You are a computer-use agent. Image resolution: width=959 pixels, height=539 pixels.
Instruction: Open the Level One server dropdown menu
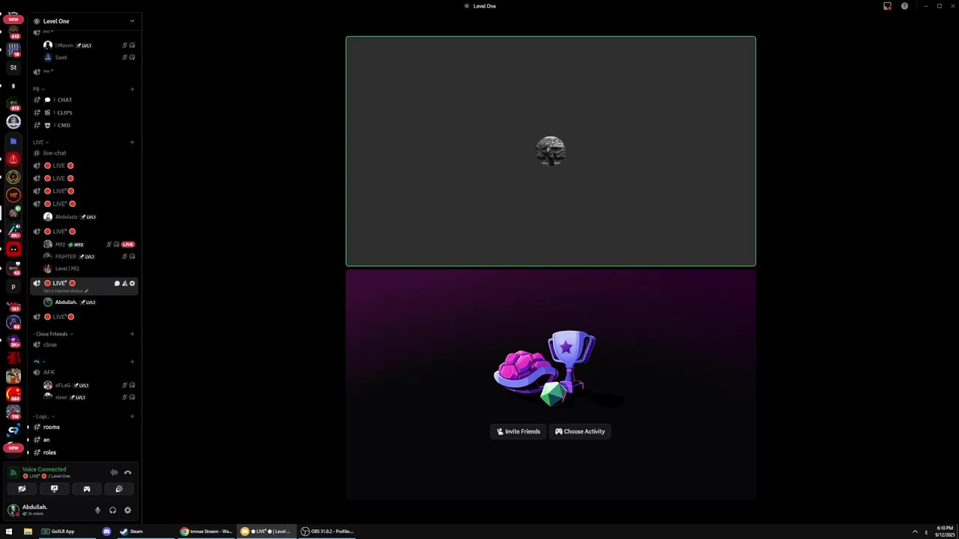coord(132,21)
